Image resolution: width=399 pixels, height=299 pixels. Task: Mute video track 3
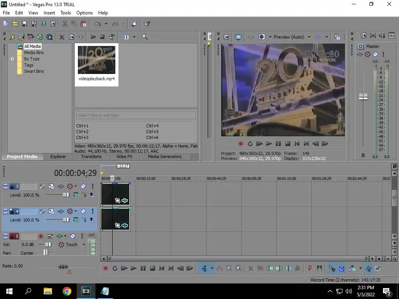point(83,186)
